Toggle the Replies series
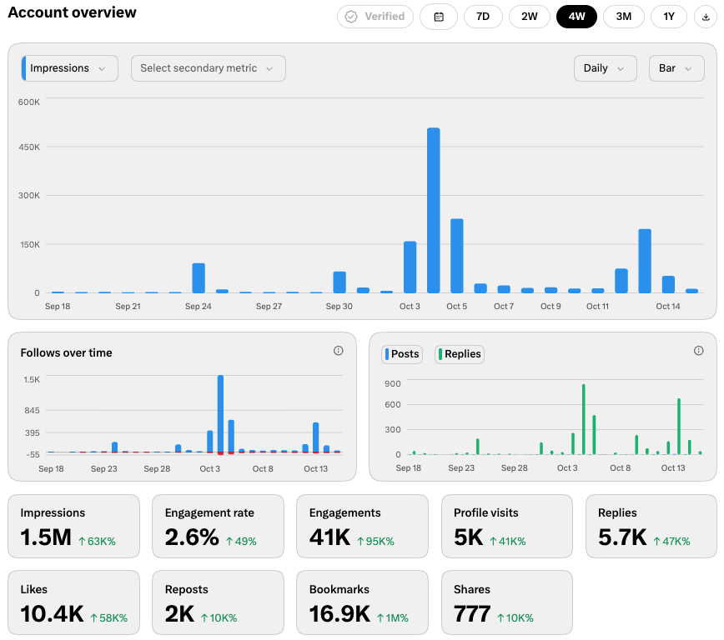 (460, 354)
